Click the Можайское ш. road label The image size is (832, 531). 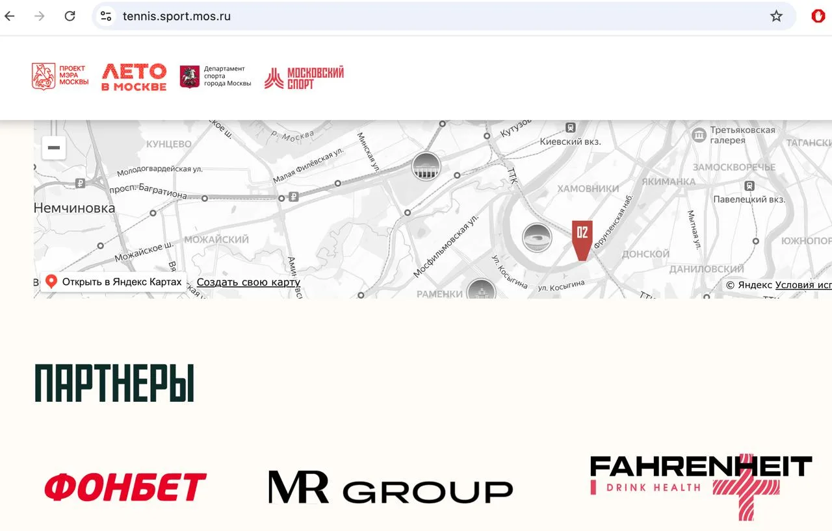[x=144, y=251]
